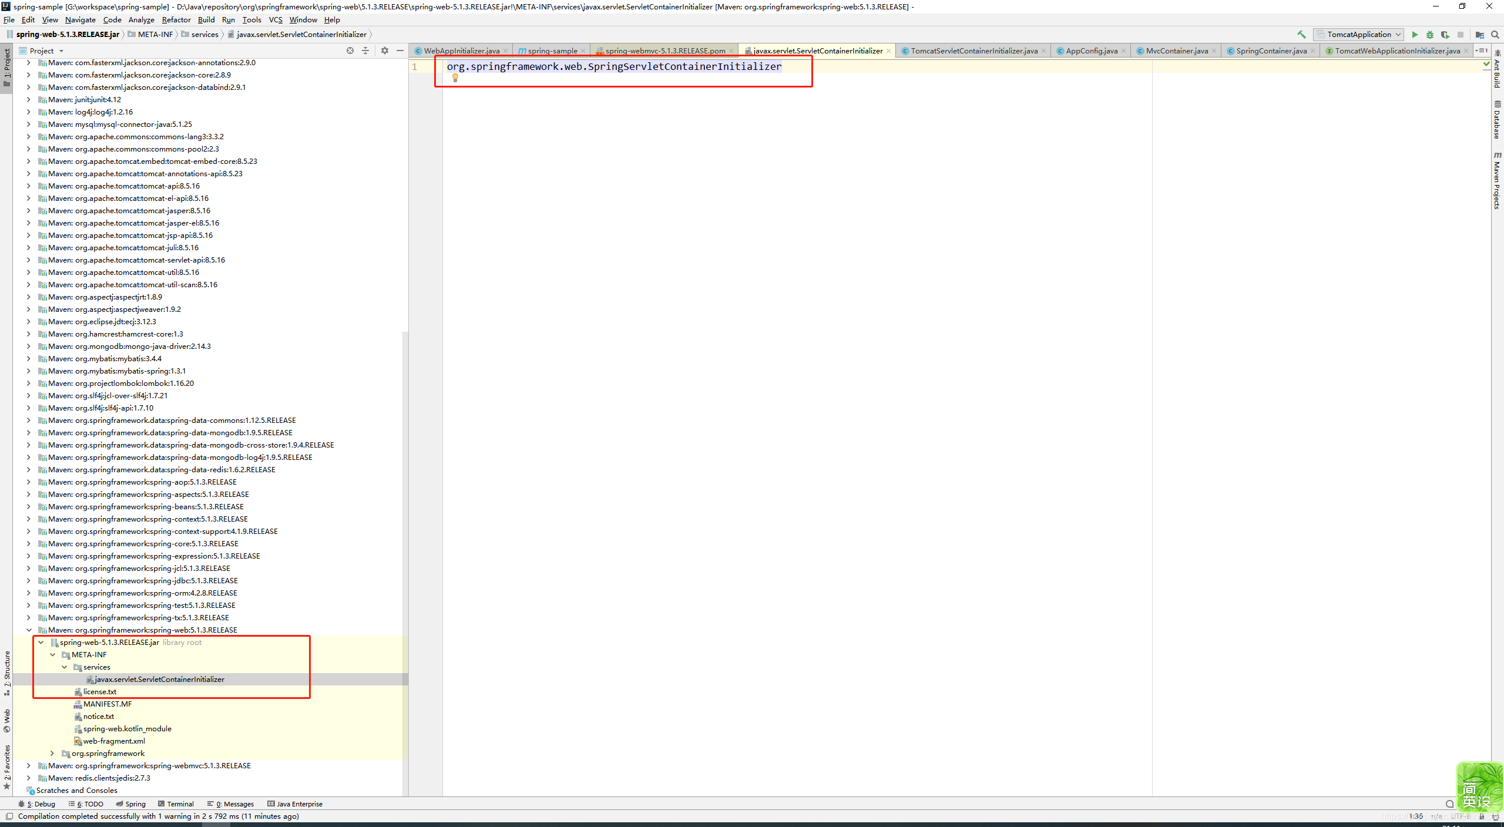Run TomcatApplication with coverage

pyautogui.click(x=1445, y=35)
